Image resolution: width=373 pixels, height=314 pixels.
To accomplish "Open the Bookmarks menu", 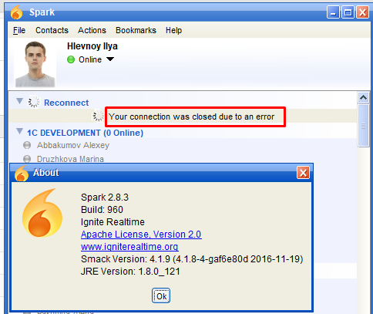I will 136,30.
